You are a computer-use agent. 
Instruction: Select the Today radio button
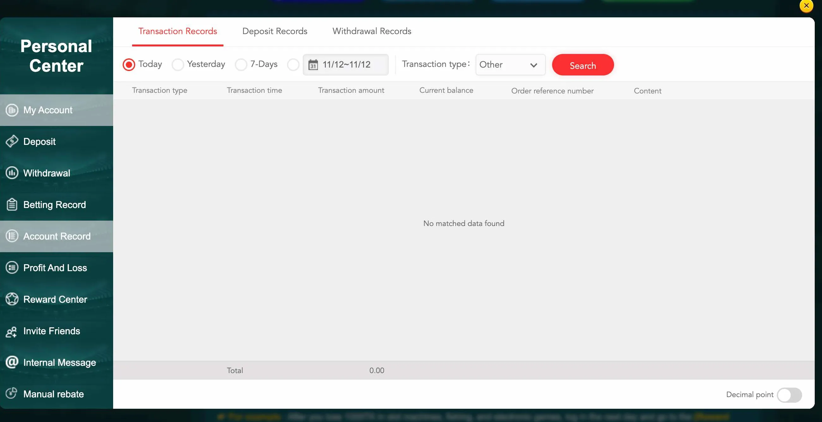[129, 65]
